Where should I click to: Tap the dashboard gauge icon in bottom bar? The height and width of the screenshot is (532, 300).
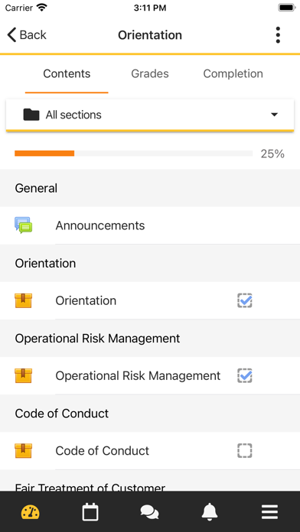click(31, 512)
